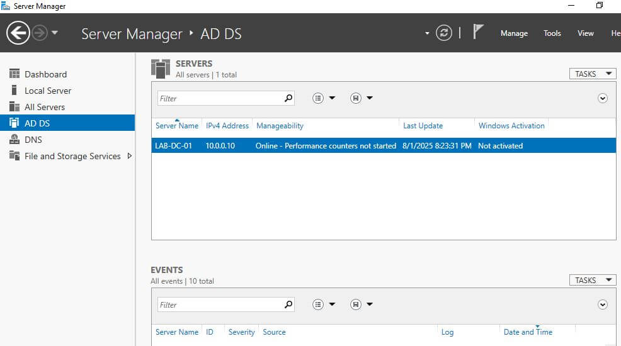Expand the Events filter chevron

(x=602, y=304)
